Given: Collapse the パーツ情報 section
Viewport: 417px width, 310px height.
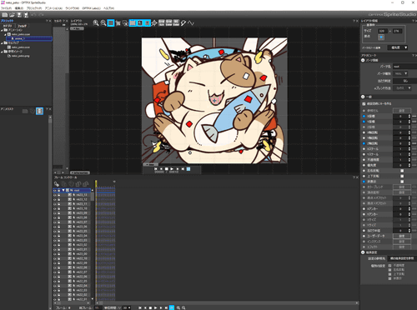Looking at the screenshot, I should [x=363, y=60].
